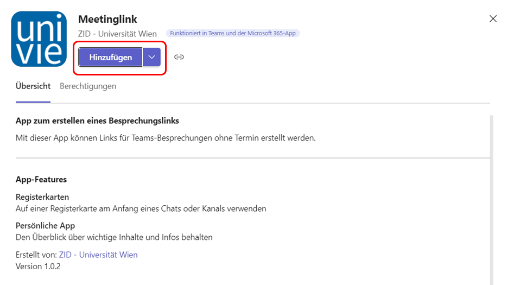
Task: Click the description about Teams-Besprechungen ohne Termin
Action: click(166, 138)
